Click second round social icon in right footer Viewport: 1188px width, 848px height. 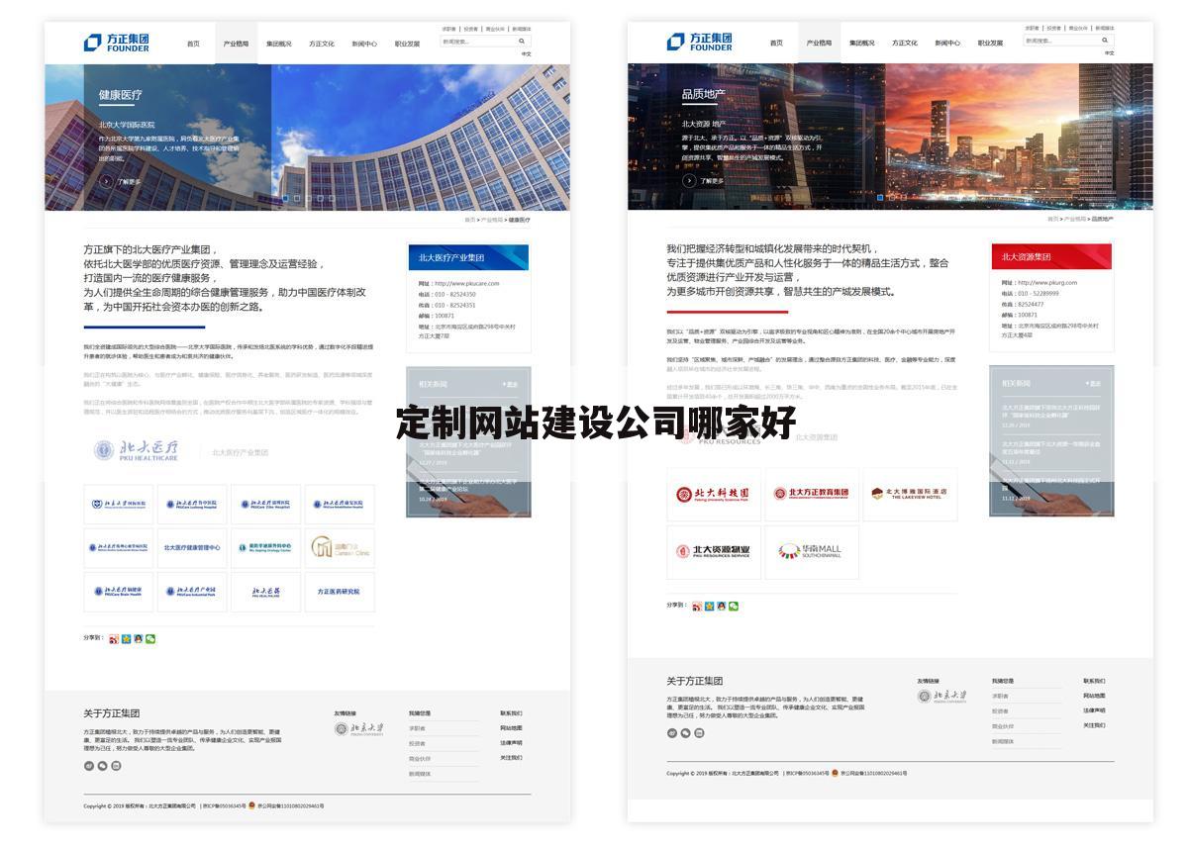click(685, 733)
